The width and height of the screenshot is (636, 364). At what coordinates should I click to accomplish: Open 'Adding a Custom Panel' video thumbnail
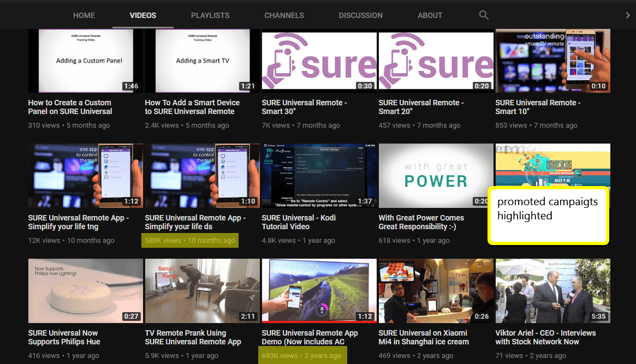click(x=86, y=61)
